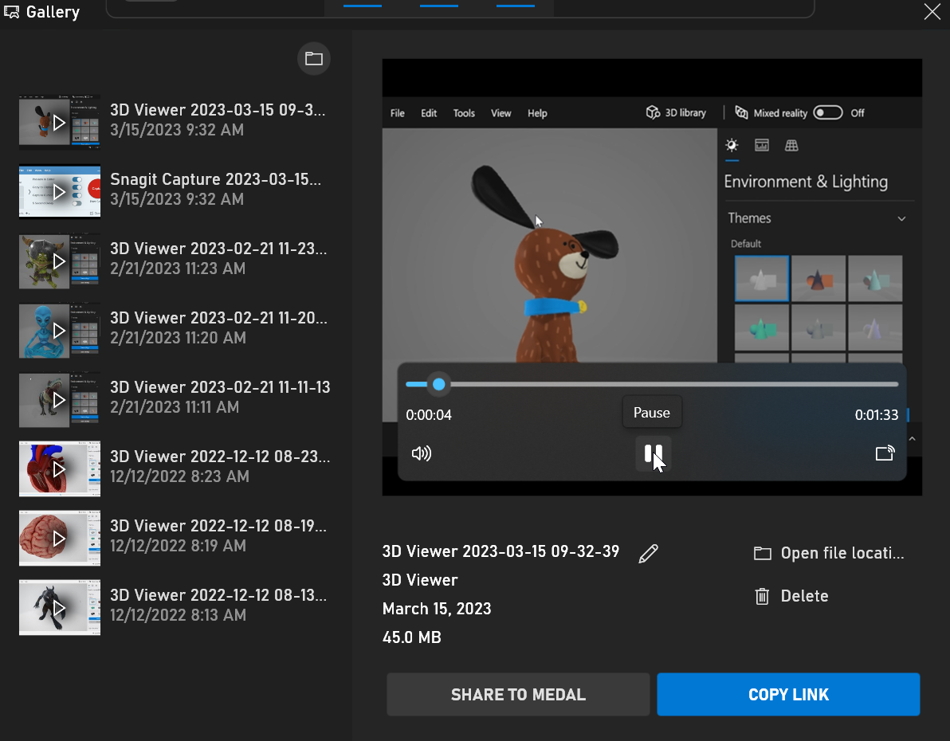Pop out the video with the picture-in-picture icon

pos(885,453)
